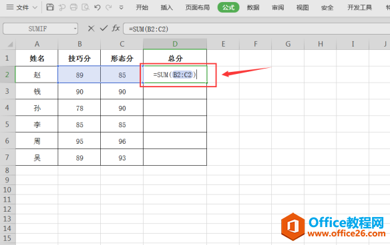Open the 页面布局 tab
The height and width of the screenshot is (245, 390).
[198, 7]
